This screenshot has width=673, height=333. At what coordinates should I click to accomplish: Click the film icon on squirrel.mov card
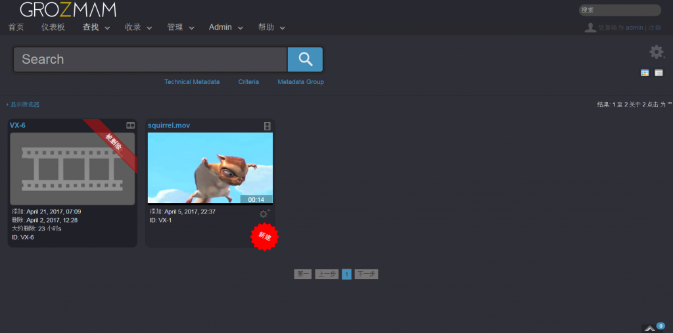[267, 125]
